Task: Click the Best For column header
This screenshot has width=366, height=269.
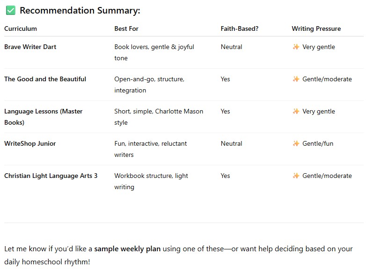Action: 126,28
